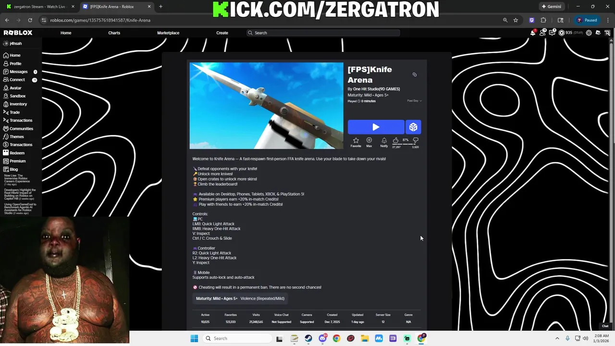615x346 pixels.
Task: Go back in the browser
Action: click(7, 20)
